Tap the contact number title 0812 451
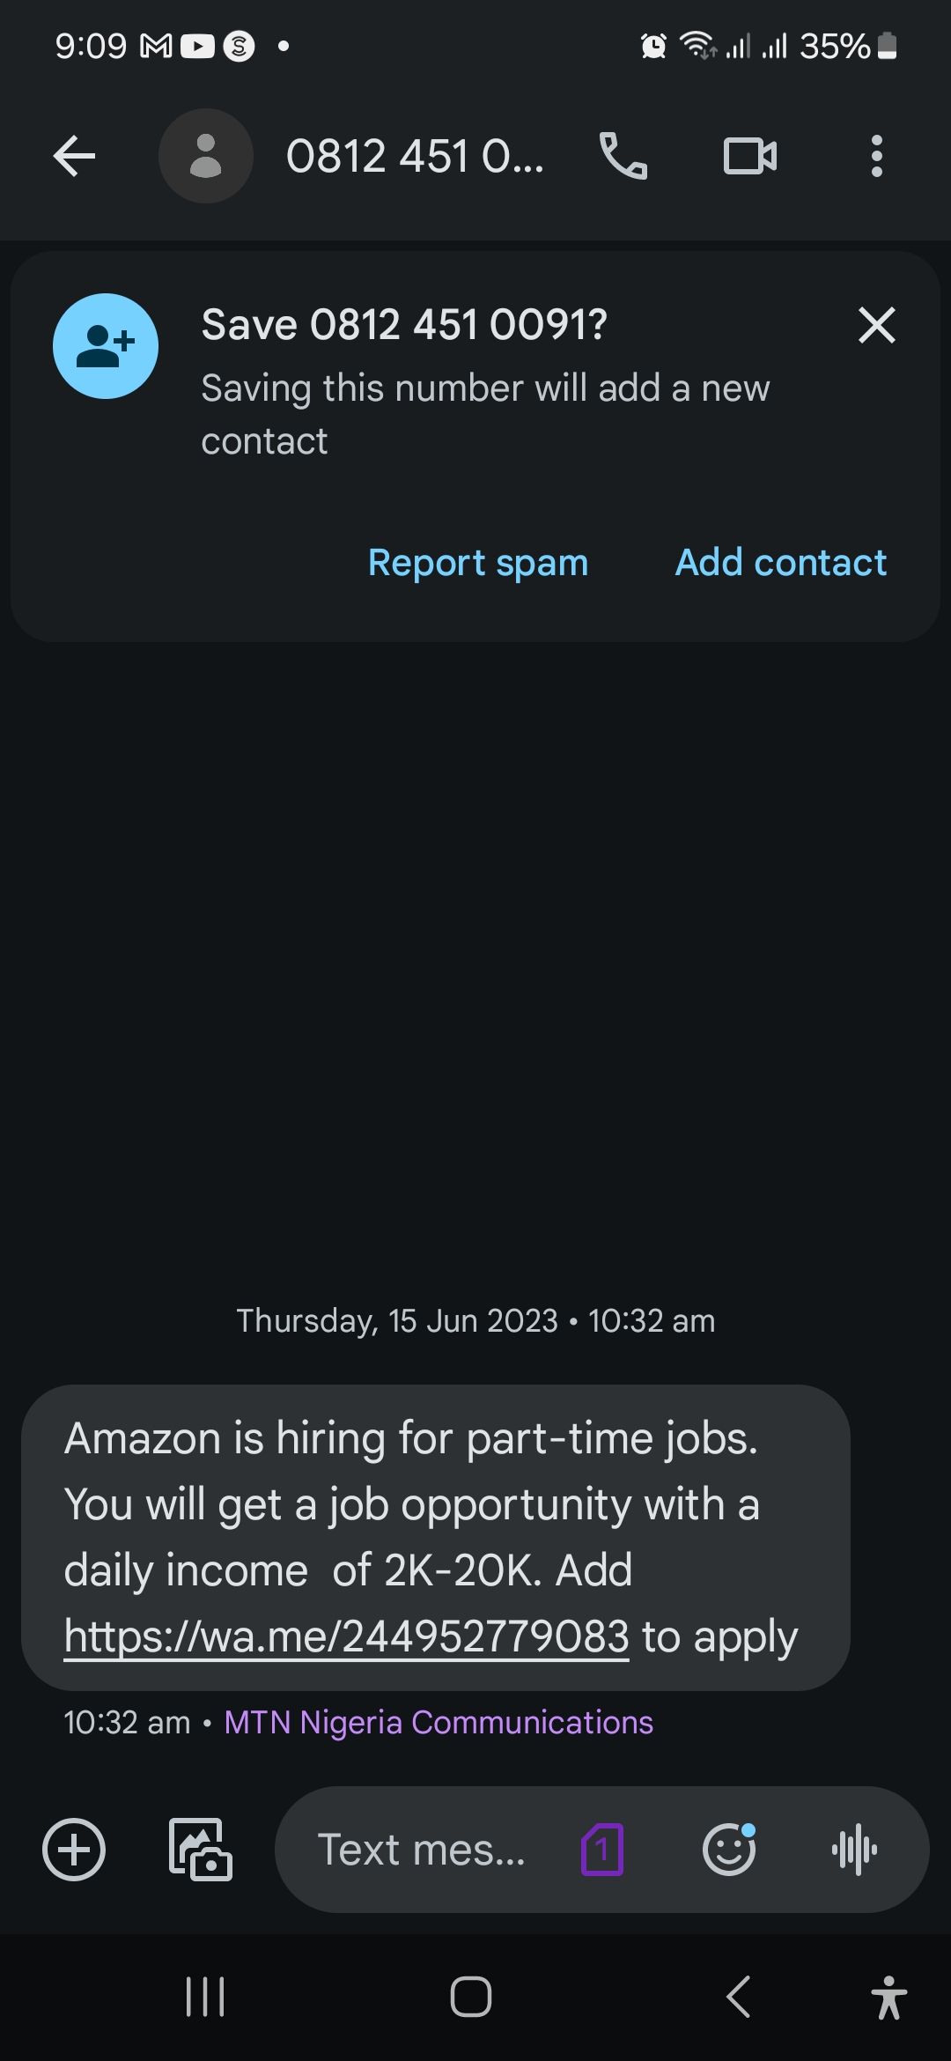This screenshot has width=951, height=2061. [414, 157]
